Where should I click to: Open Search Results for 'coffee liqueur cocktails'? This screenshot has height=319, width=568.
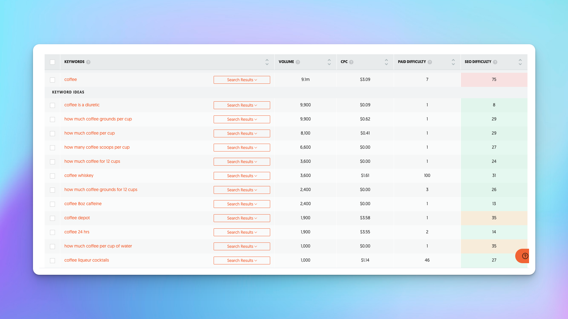click(x=242, y=261)
